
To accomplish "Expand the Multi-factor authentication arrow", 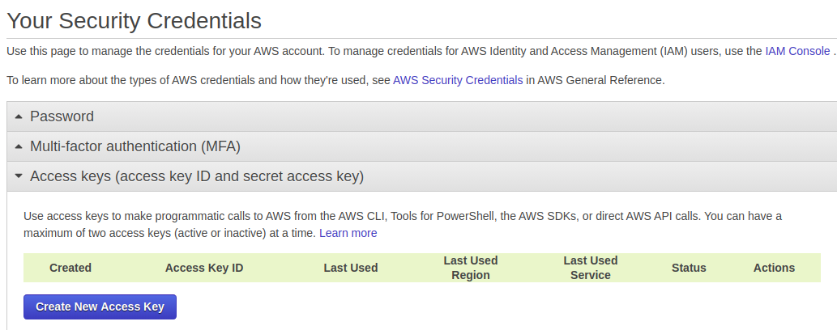I will point(19,146).
